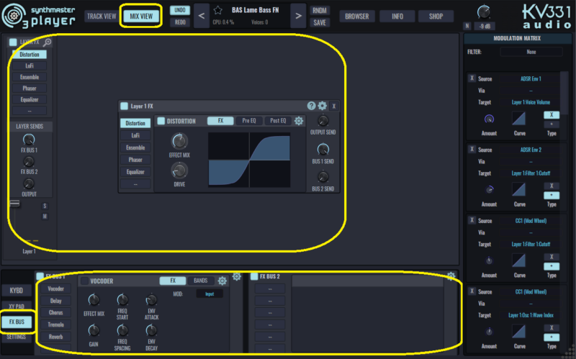Toggle the FX BUS 2 enable checkbox

click(x=254, y=276)
